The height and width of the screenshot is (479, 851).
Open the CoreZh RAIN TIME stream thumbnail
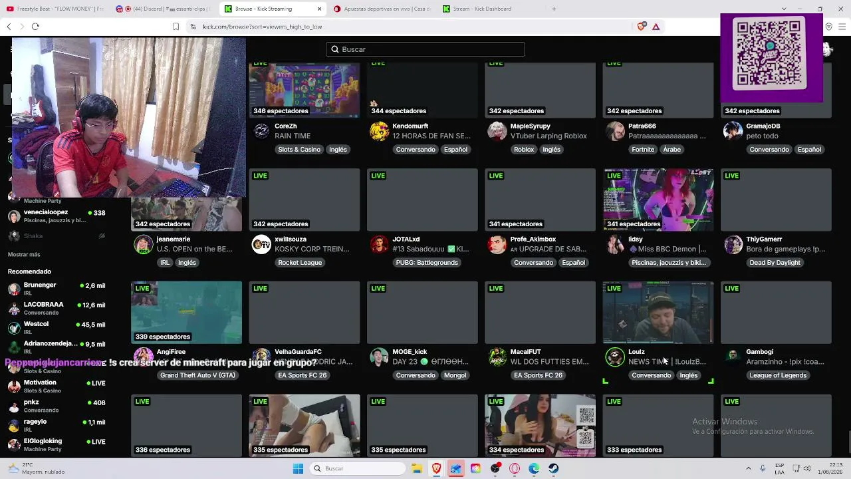(304, 90)
